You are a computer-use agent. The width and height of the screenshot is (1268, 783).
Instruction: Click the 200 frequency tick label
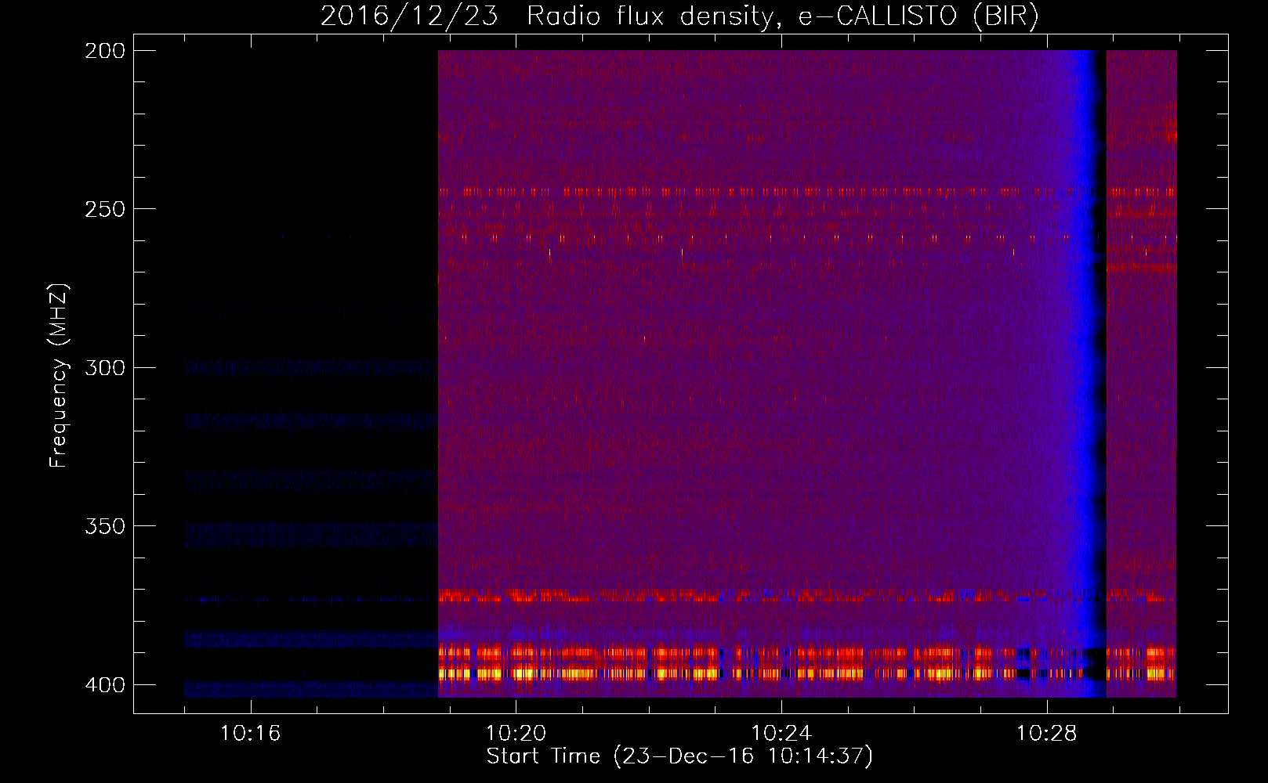click(x=105, y=51)
